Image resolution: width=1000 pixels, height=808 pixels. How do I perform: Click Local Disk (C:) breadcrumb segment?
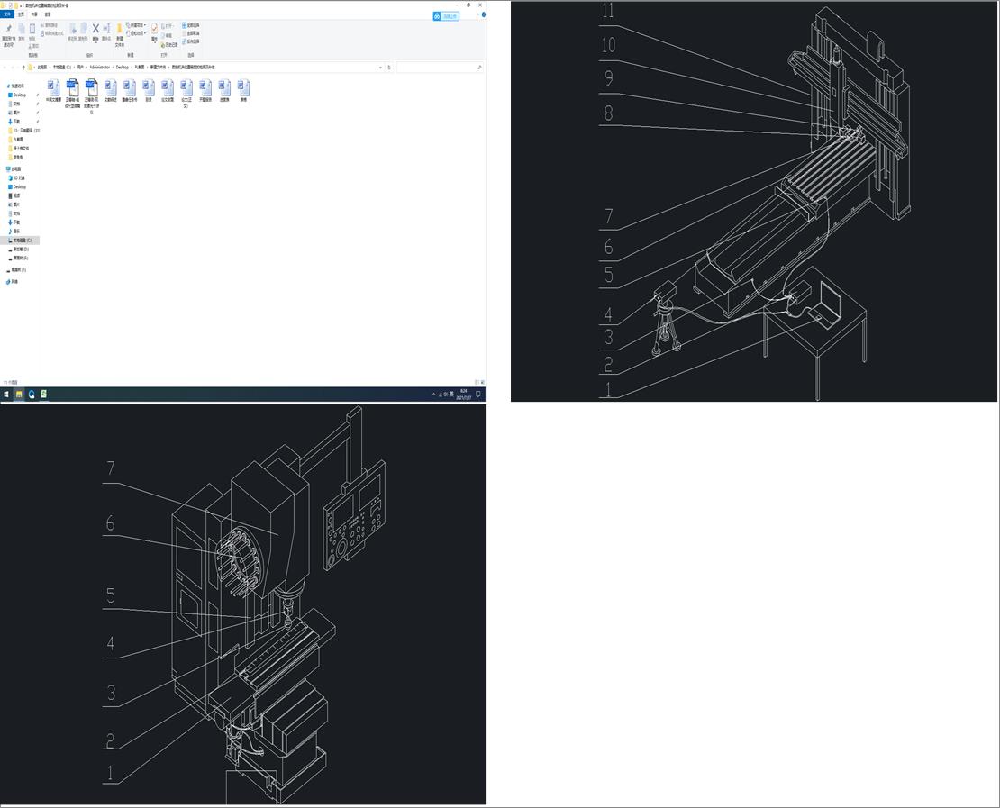point(62,67)
